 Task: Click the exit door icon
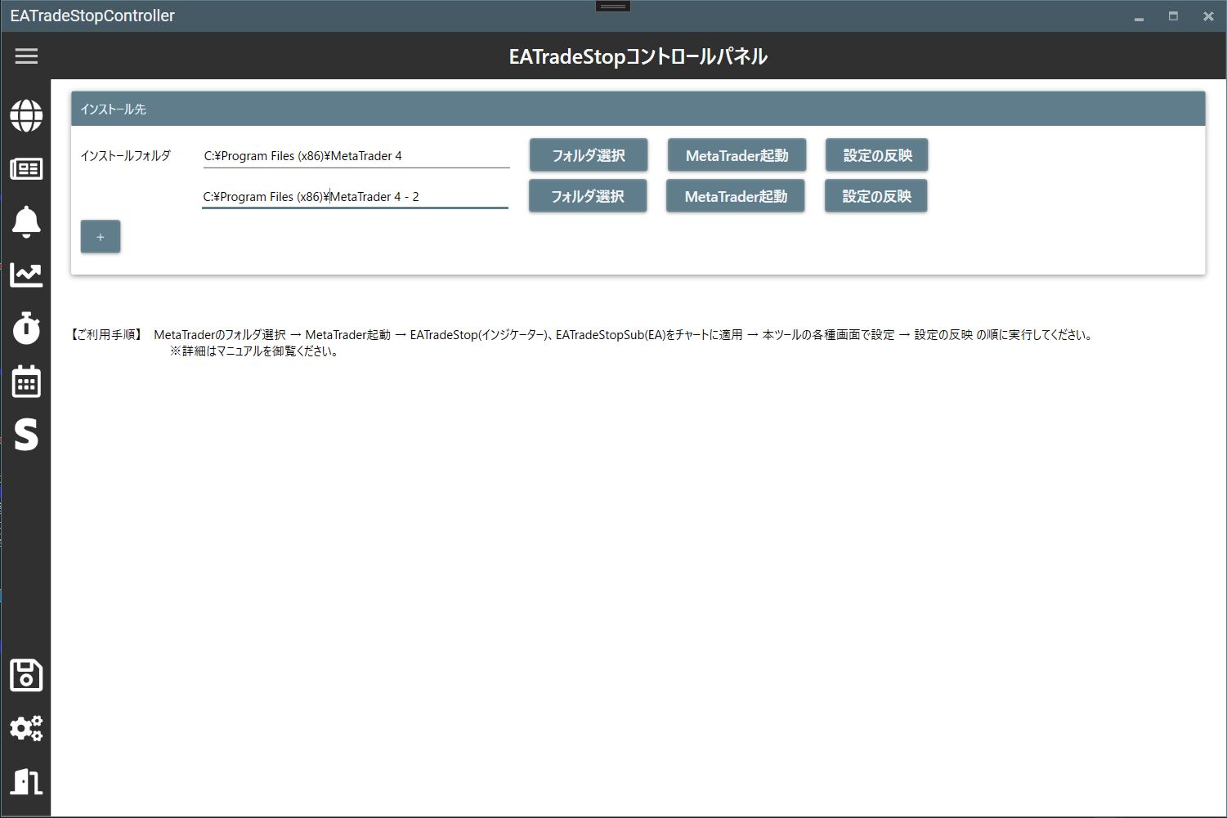pyautogui.click(x=26, y=781)
